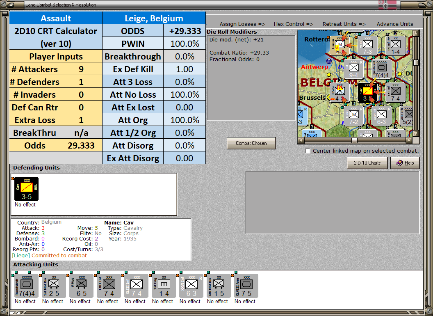Viewport: 433px width, 316px height.
Task: Click the BreakThru n/a cell
Action: coord(81,133)
